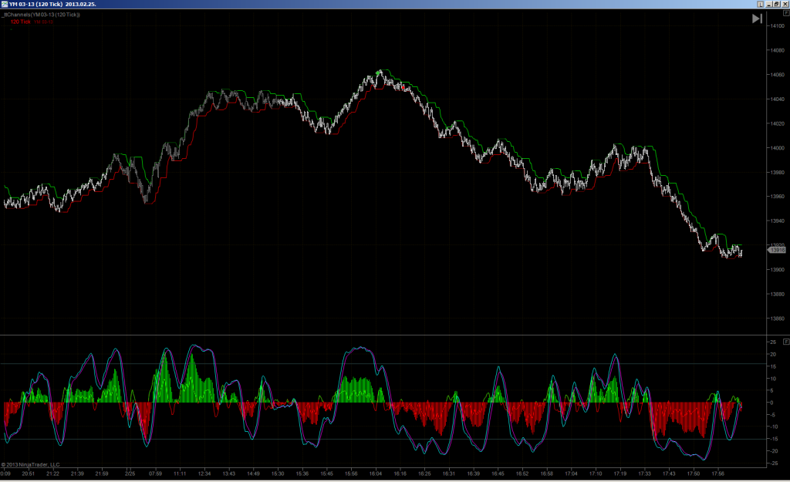
Task: Click the 12:34 time axis label
Action: coord(204,474)
